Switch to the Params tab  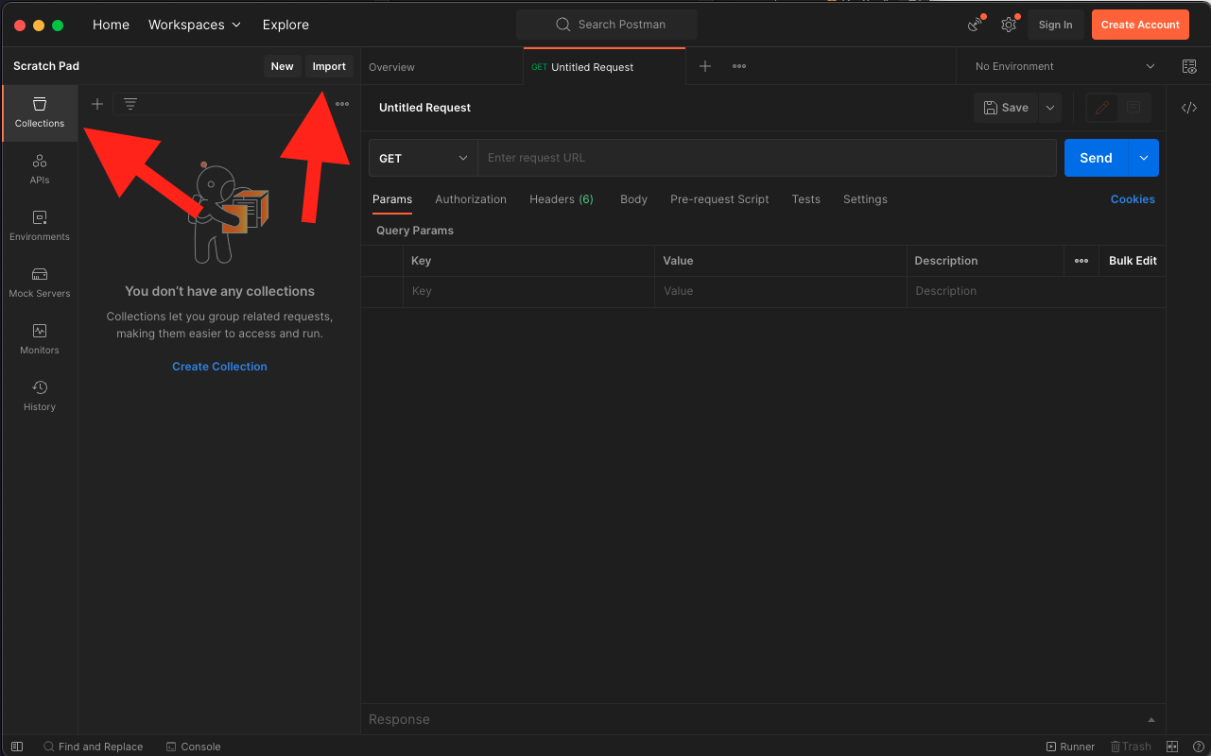click(x=392, y=199)
